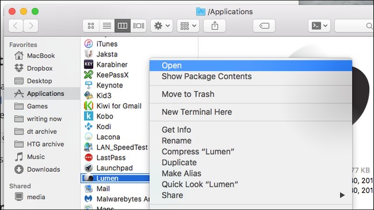Click the iTunes app icon
The height and width of the screenshot is (210, 374).
[x=89, y=44]
